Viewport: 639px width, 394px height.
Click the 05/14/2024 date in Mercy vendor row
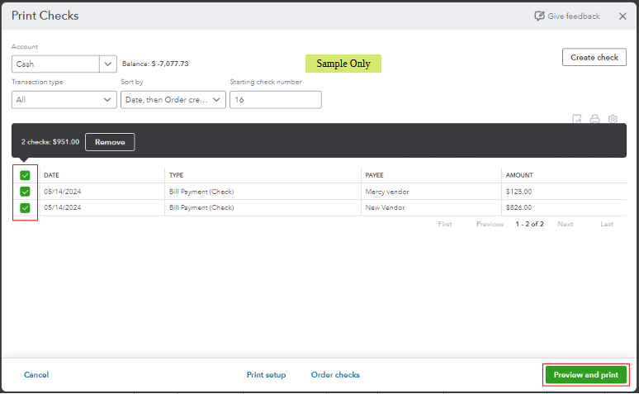[x=63, y=192]
